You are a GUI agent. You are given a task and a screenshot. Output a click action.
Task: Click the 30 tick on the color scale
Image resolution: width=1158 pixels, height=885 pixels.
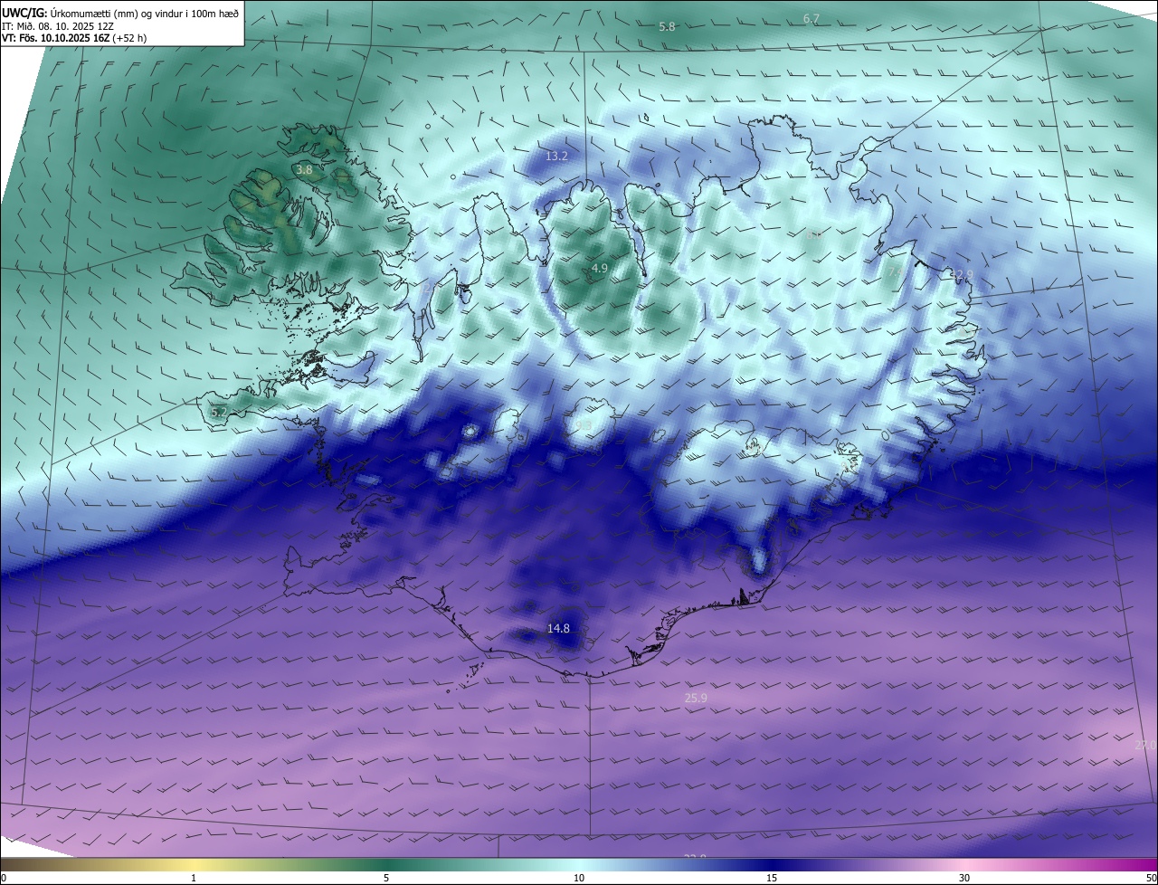tap(964, 878)
